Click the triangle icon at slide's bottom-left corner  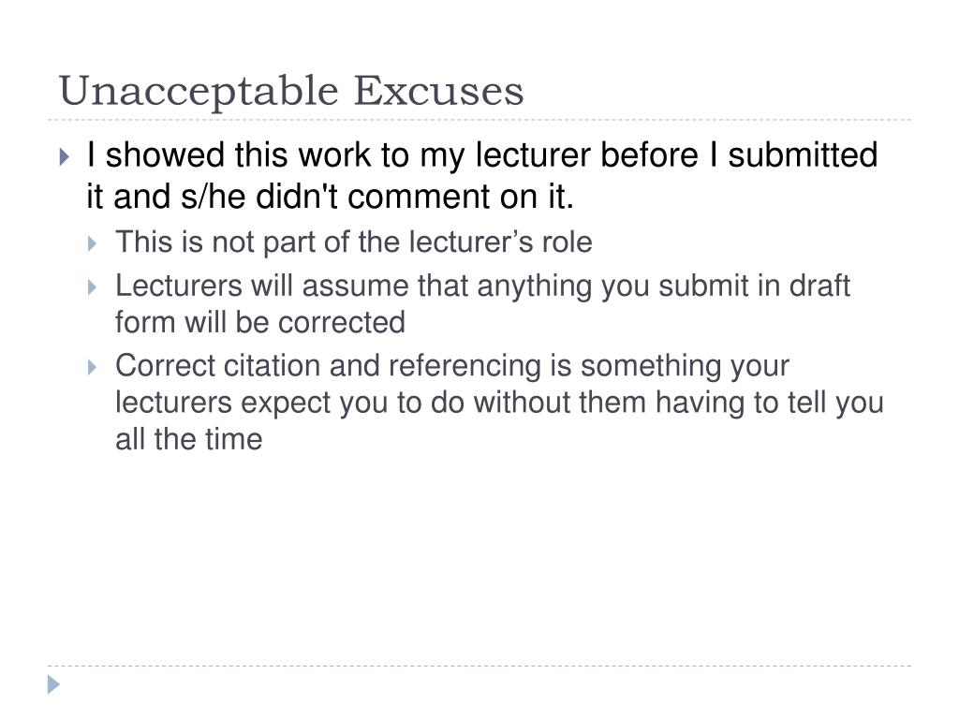(53, 684)
